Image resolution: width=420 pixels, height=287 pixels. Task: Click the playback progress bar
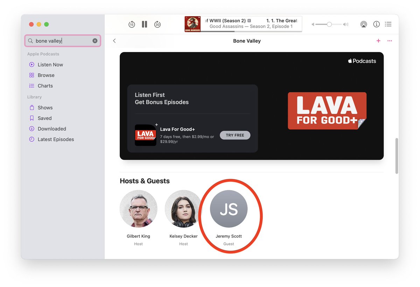coord(251,31)
